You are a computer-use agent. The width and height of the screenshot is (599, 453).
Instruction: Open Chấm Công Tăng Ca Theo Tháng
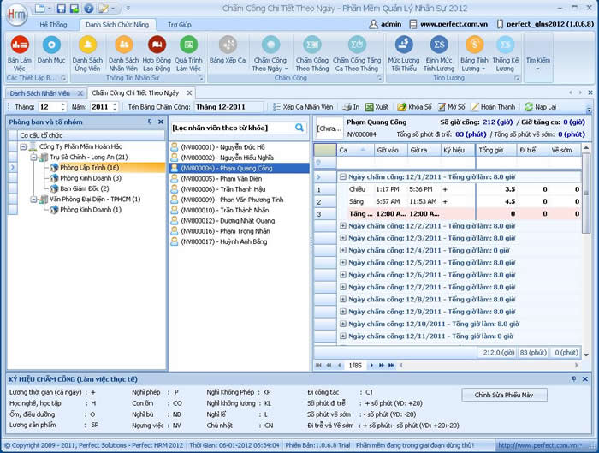[357, 53]
